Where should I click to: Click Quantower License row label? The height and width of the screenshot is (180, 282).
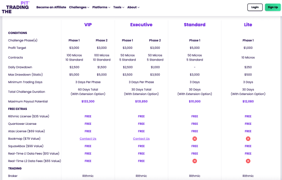coord(22,124)
